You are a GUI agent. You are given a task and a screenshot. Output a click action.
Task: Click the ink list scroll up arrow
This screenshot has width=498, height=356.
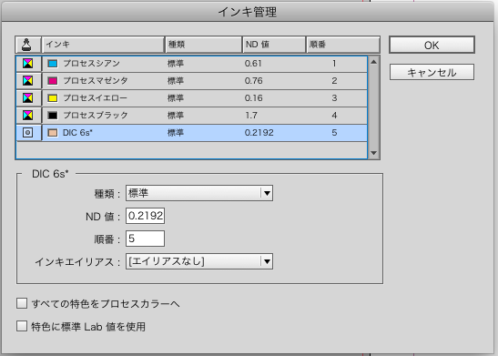[x=374, y=62]
